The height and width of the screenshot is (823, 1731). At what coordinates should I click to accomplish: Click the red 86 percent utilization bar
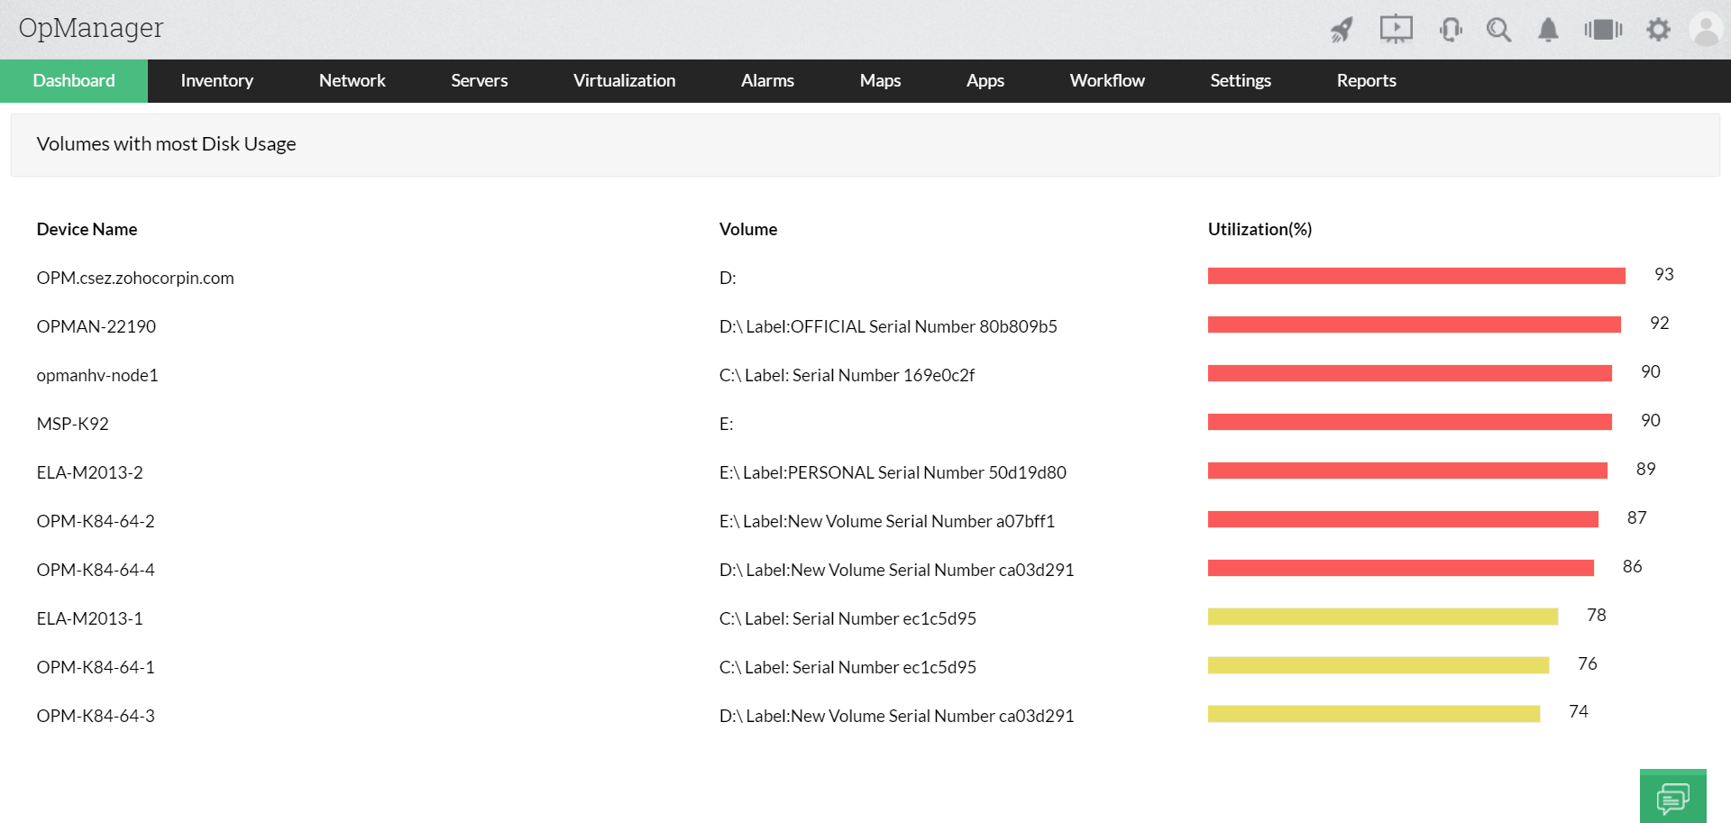pyautogui.click(x=1401, y=568)
